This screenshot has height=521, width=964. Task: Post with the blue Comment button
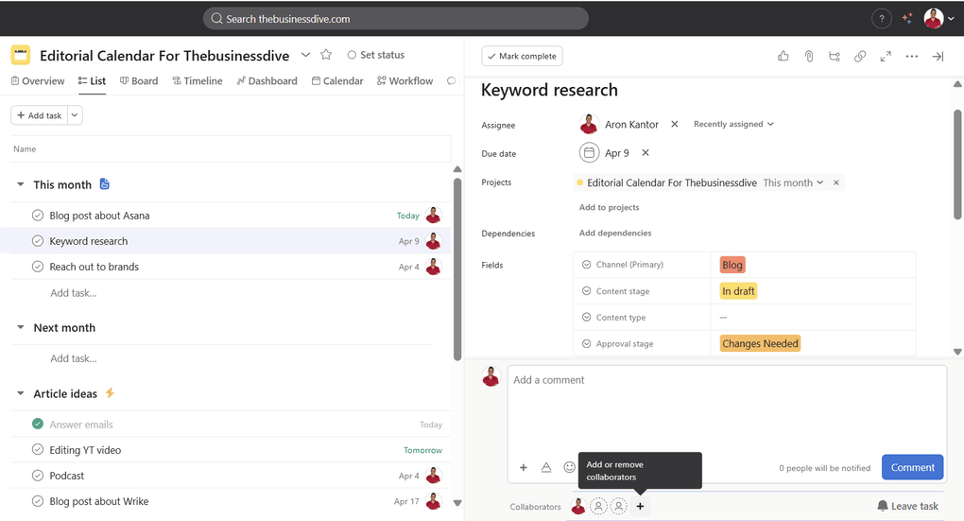tap(912, 467)
